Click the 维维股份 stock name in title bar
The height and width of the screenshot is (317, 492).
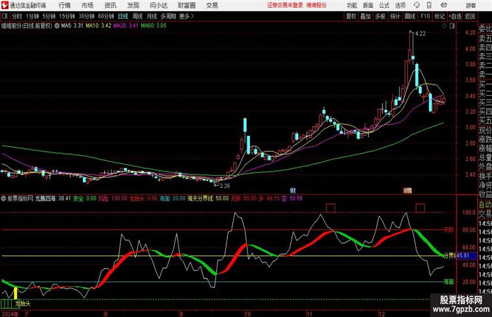[x=316, y=5]
